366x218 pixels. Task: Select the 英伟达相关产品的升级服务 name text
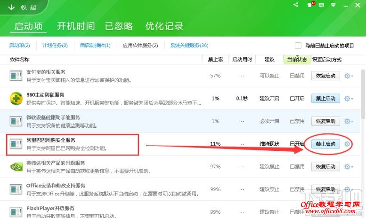tap(56, 163)
